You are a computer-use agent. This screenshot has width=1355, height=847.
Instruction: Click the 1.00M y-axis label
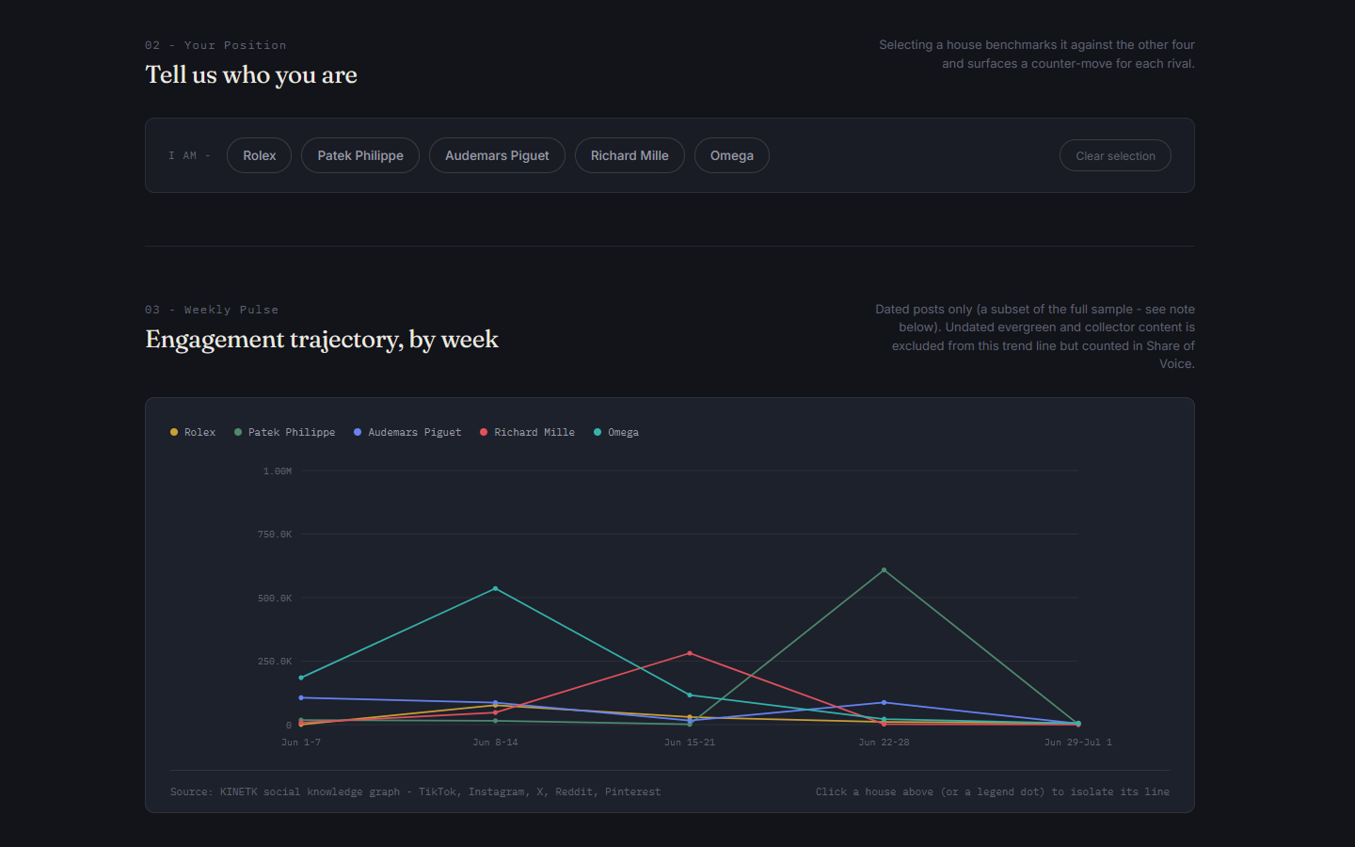[x=278, y=471]
